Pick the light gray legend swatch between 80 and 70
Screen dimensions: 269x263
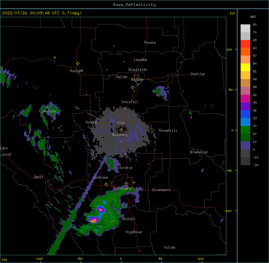coord(245,28)
